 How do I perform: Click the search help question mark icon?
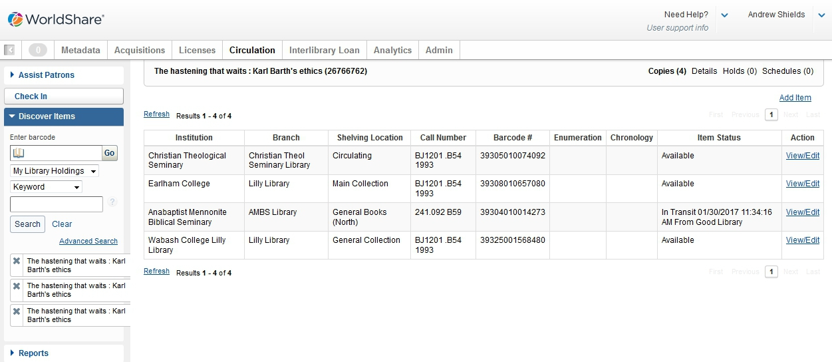pos(112,202)
